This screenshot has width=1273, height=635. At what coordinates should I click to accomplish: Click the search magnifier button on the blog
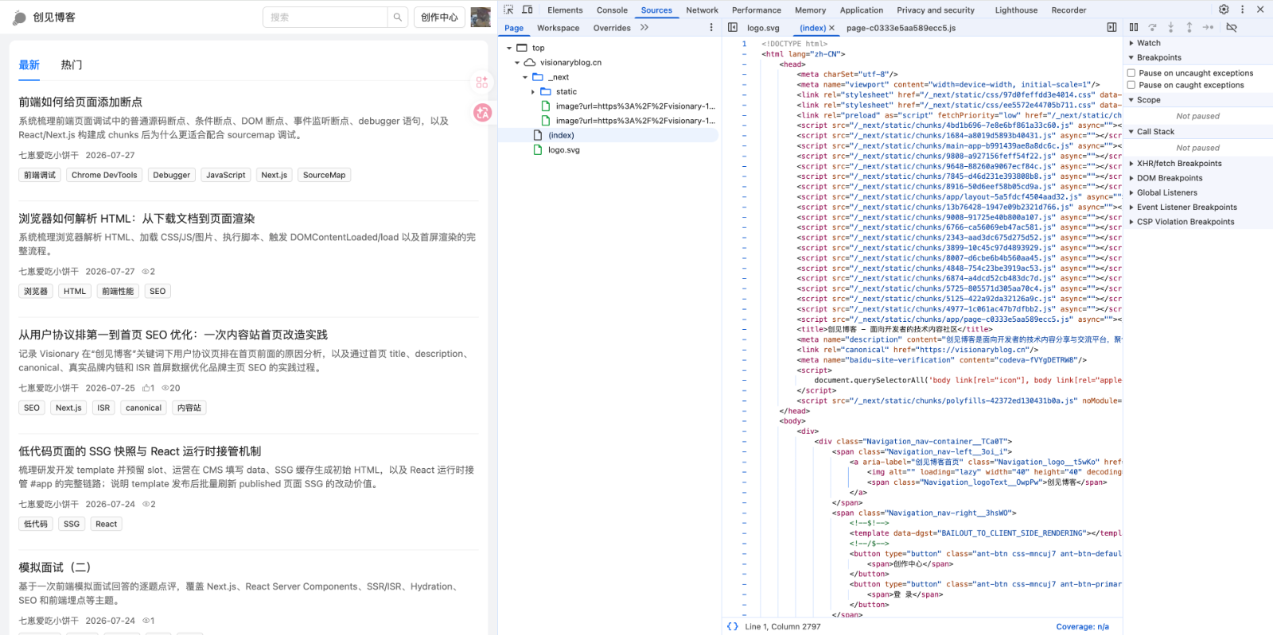pos(398,17)
